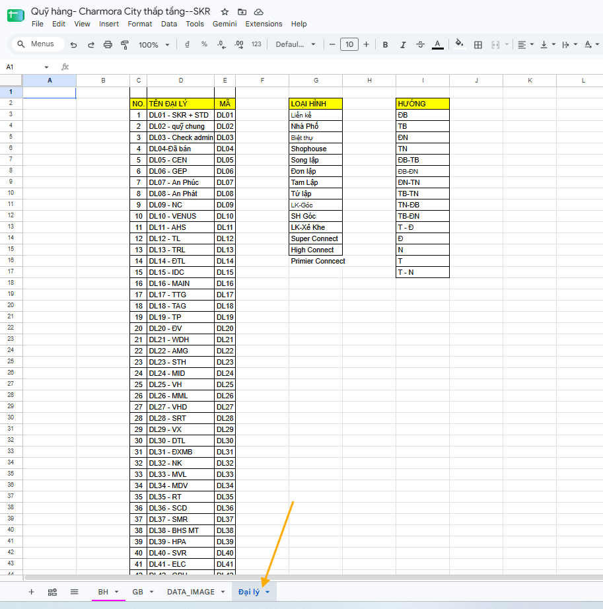Viewport: 603px width, 609px height.
Task: Move document using folder icon
Action: (x=242, y=12)
